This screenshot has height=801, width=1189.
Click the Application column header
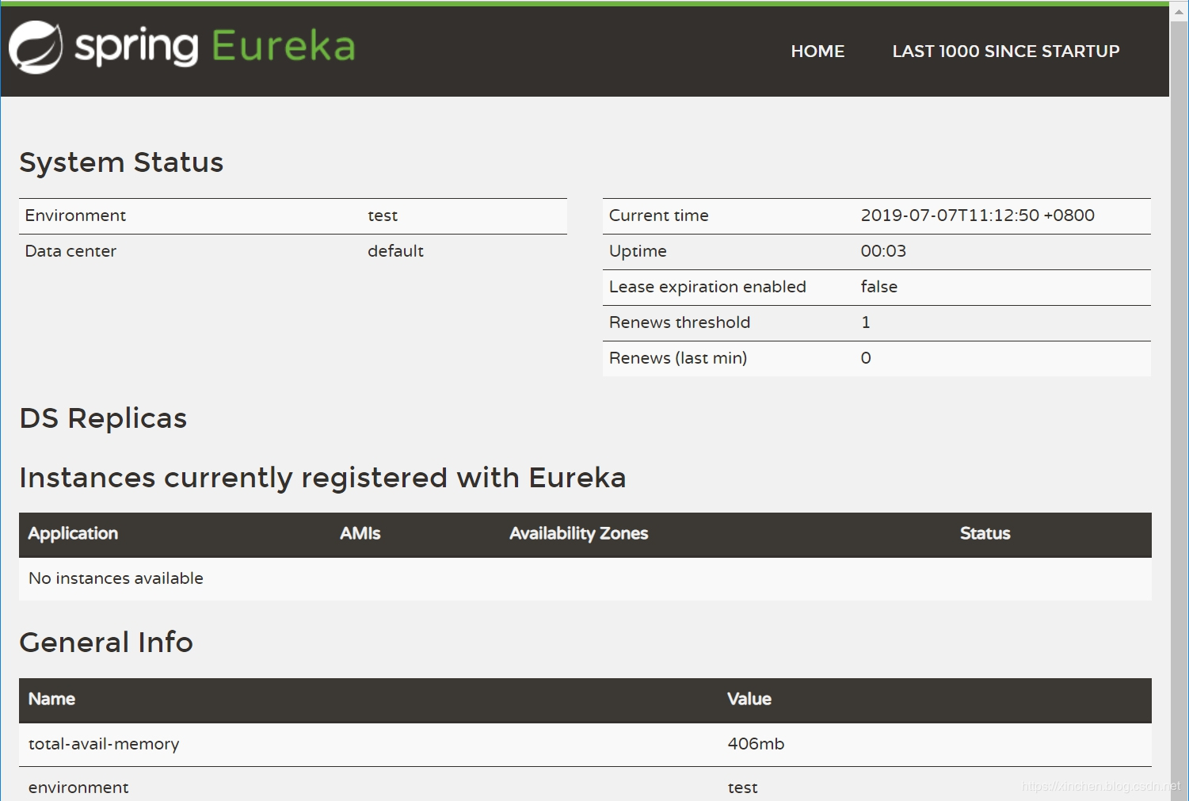[x=73, y=534]
